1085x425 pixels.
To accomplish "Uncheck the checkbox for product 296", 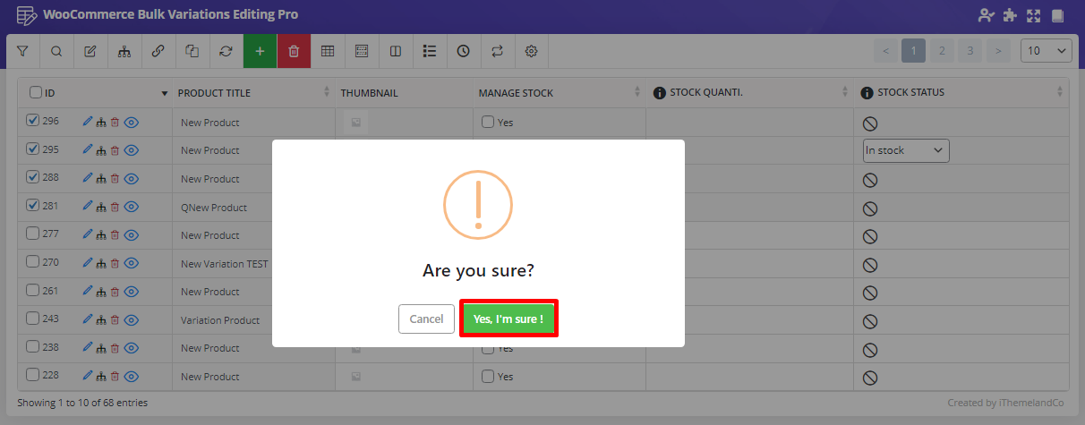I will pyautogui.click(x=33, y=121).
